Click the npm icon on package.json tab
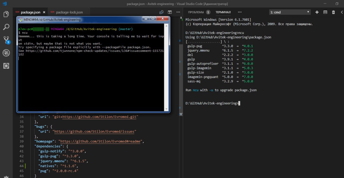The width and height of the screenshot is (344, 178). (17, 12)
